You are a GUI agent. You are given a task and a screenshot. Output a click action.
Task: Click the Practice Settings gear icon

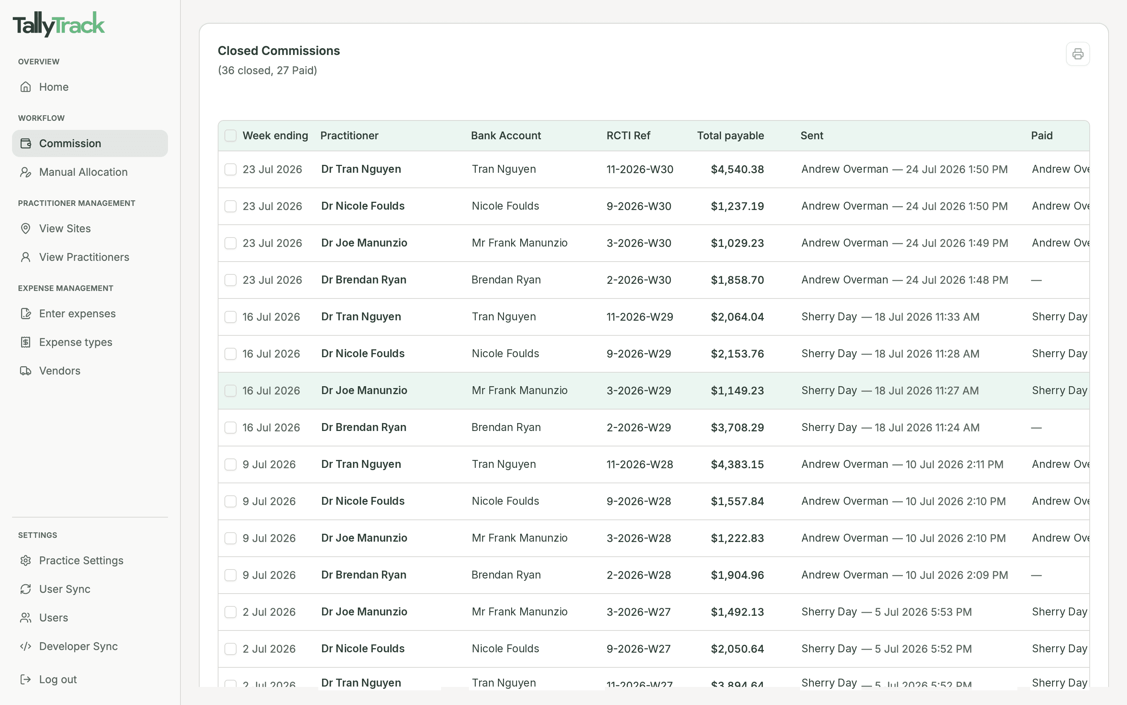click(26, 560)
